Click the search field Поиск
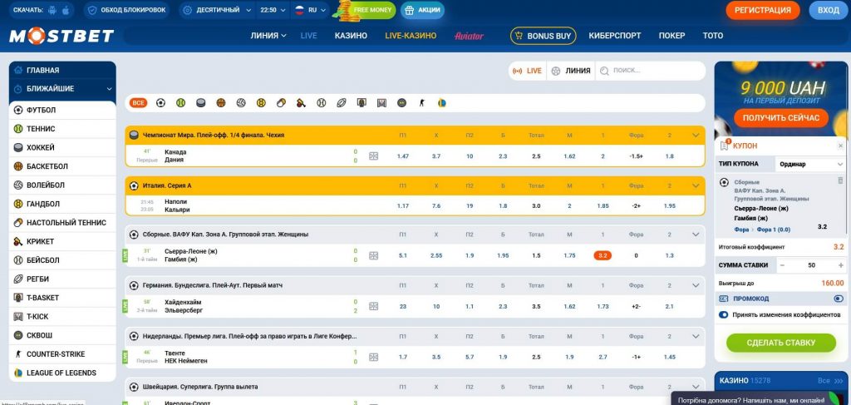851x405 pixels. 650,71
